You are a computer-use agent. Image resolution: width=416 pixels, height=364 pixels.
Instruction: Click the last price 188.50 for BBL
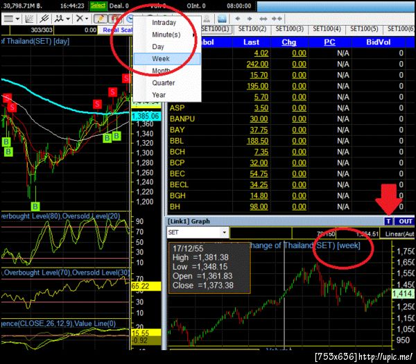point(257,141)
